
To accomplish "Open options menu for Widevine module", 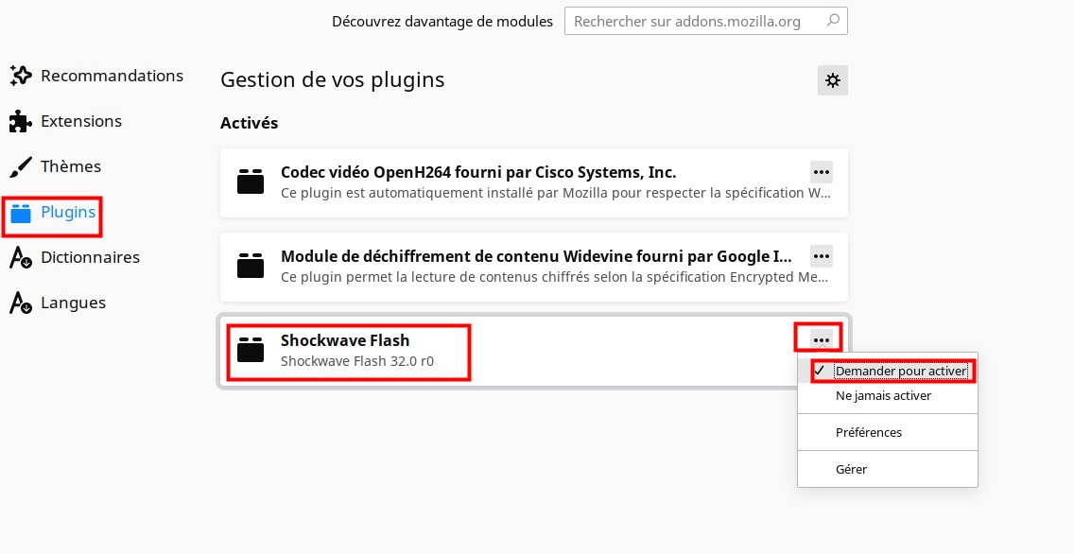I will [x=821, y=256].
